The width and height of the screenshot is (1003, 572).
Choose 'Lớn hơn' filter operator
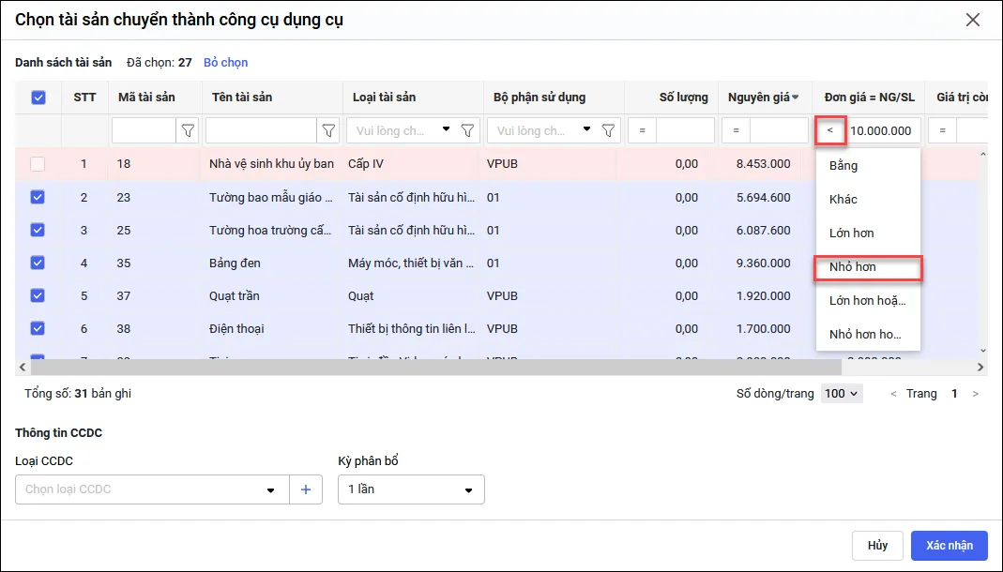point(852,233)
